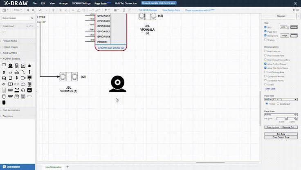Click the delete trash icon in the toolbar
301x170 pixels.
(x=53, y=10)
